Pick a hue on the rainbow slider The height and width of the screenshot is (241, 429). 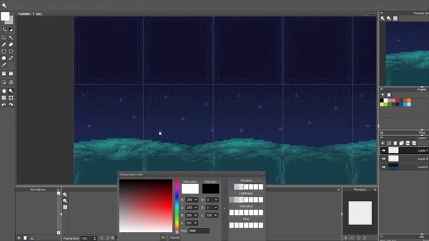(x=177, y=206)
